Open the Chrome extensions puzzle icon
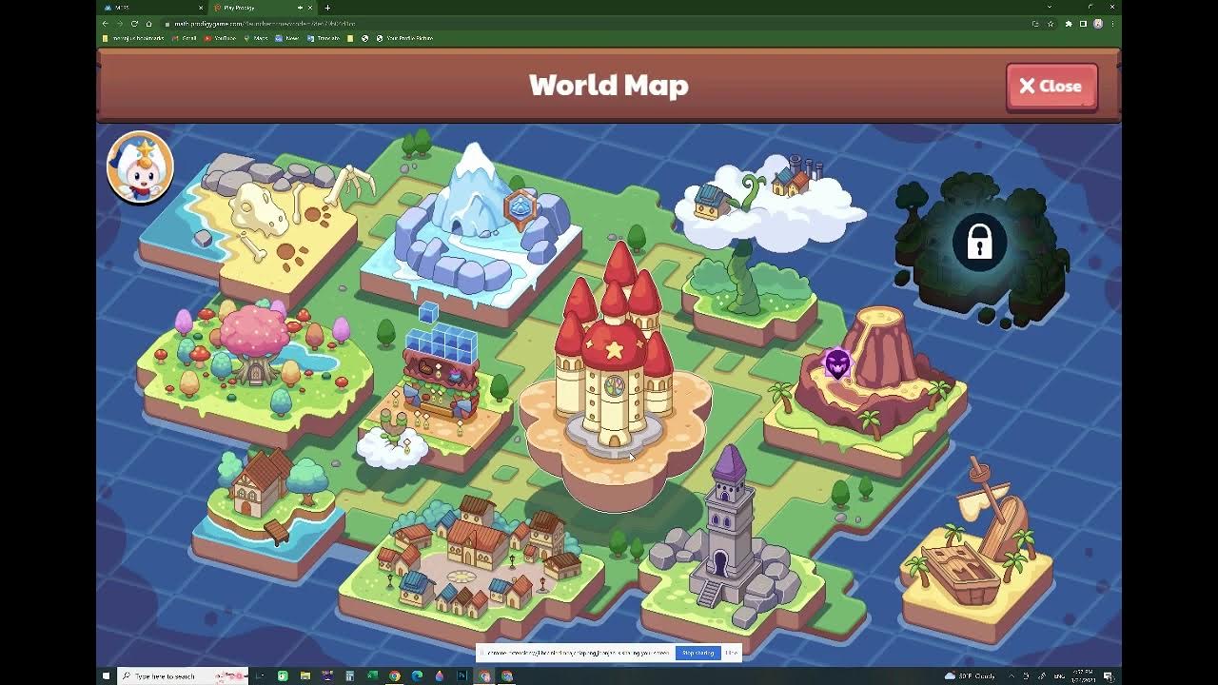 (x=1068, y=23)
